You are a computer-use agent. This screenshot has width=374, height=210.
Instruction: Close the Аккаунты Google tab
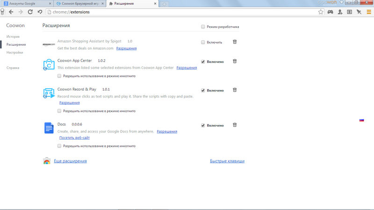(x=50, y=4)
